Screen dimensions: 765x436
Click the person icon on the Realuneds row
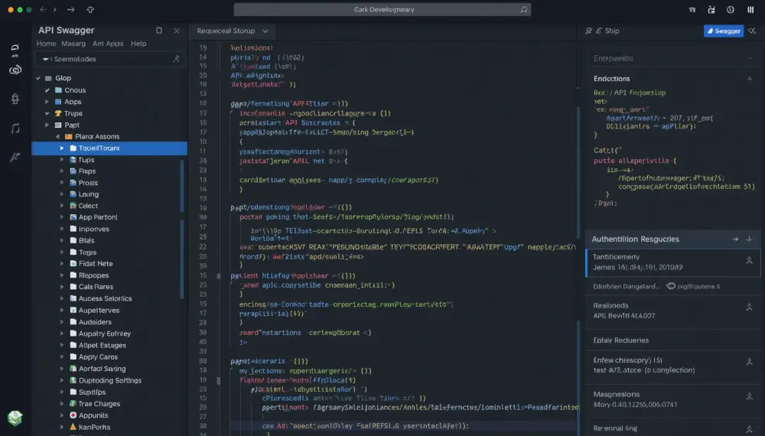point(749,307)
